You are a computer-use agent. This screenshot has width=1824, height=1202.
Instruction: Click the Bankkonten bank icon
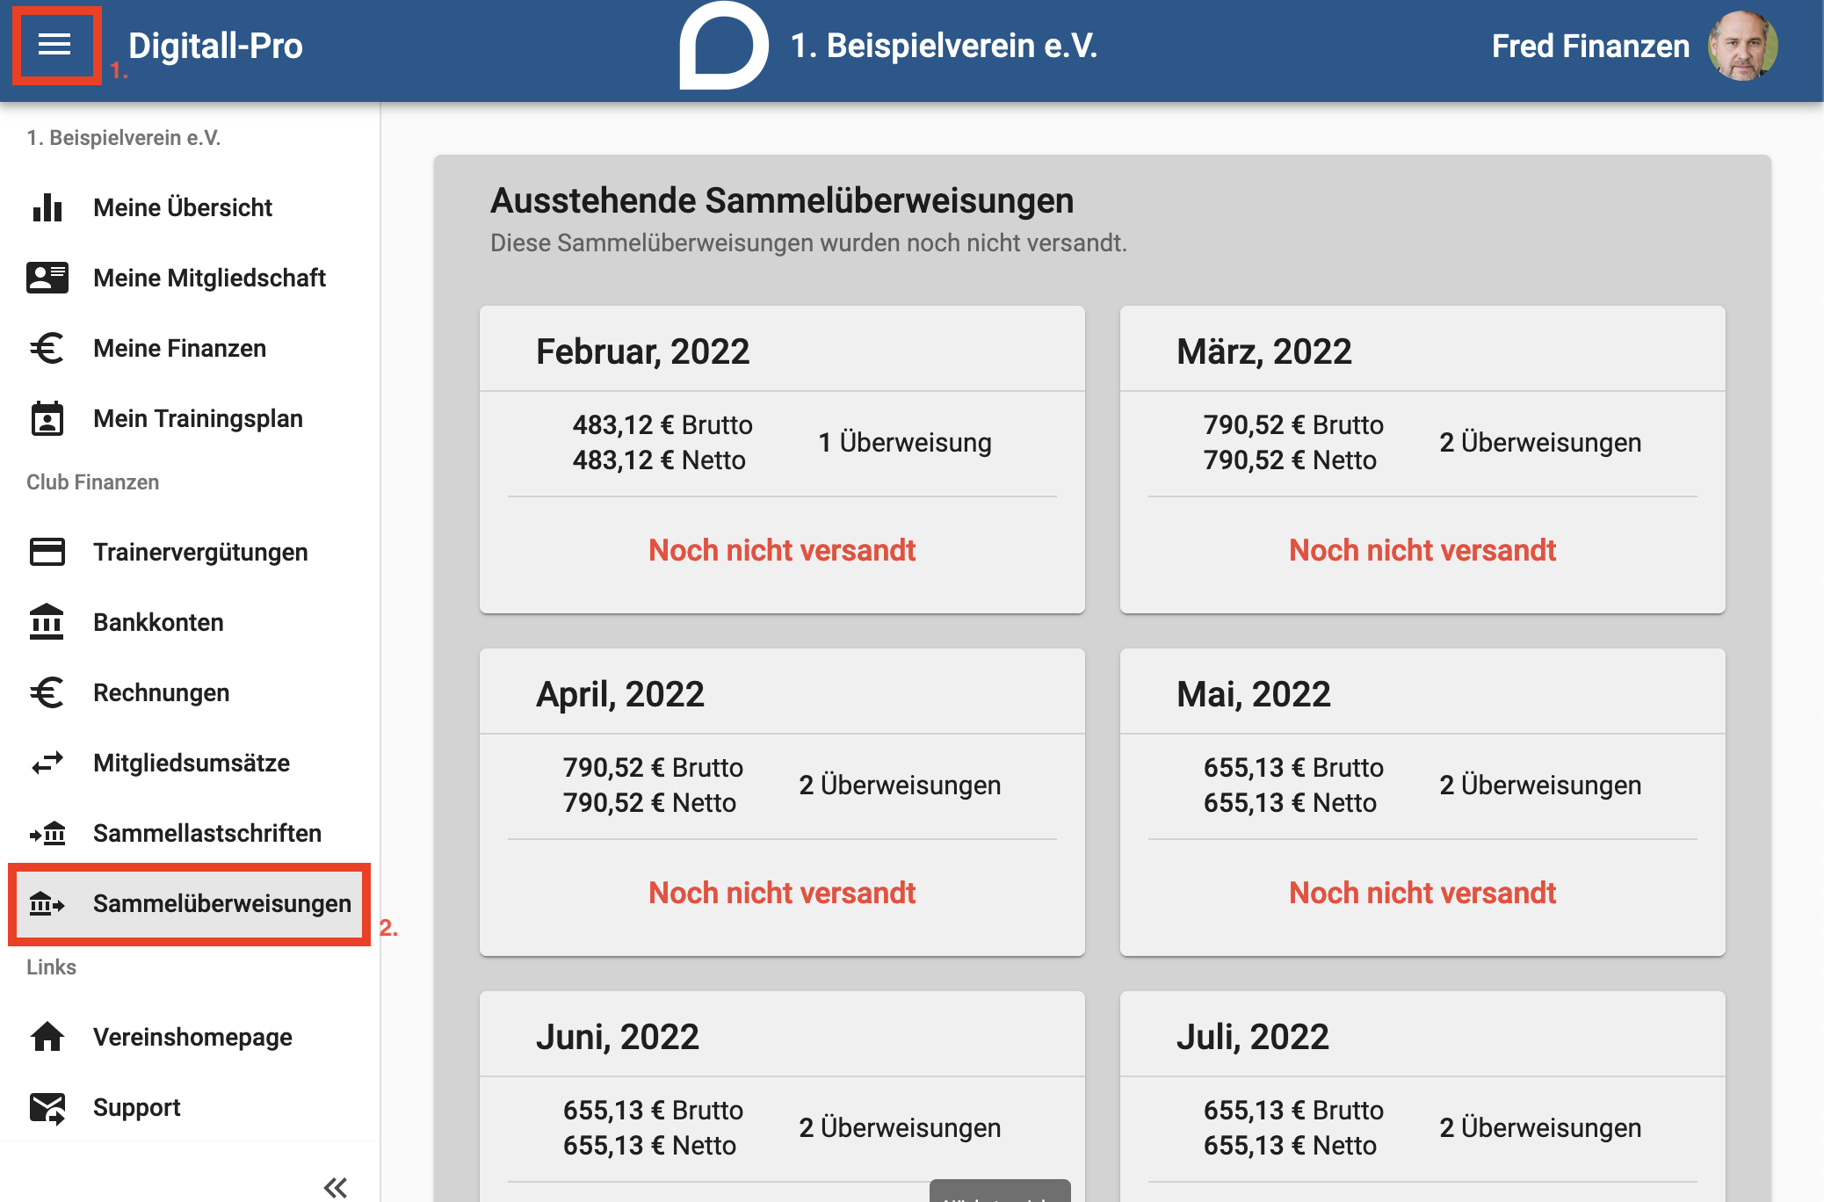47,622
